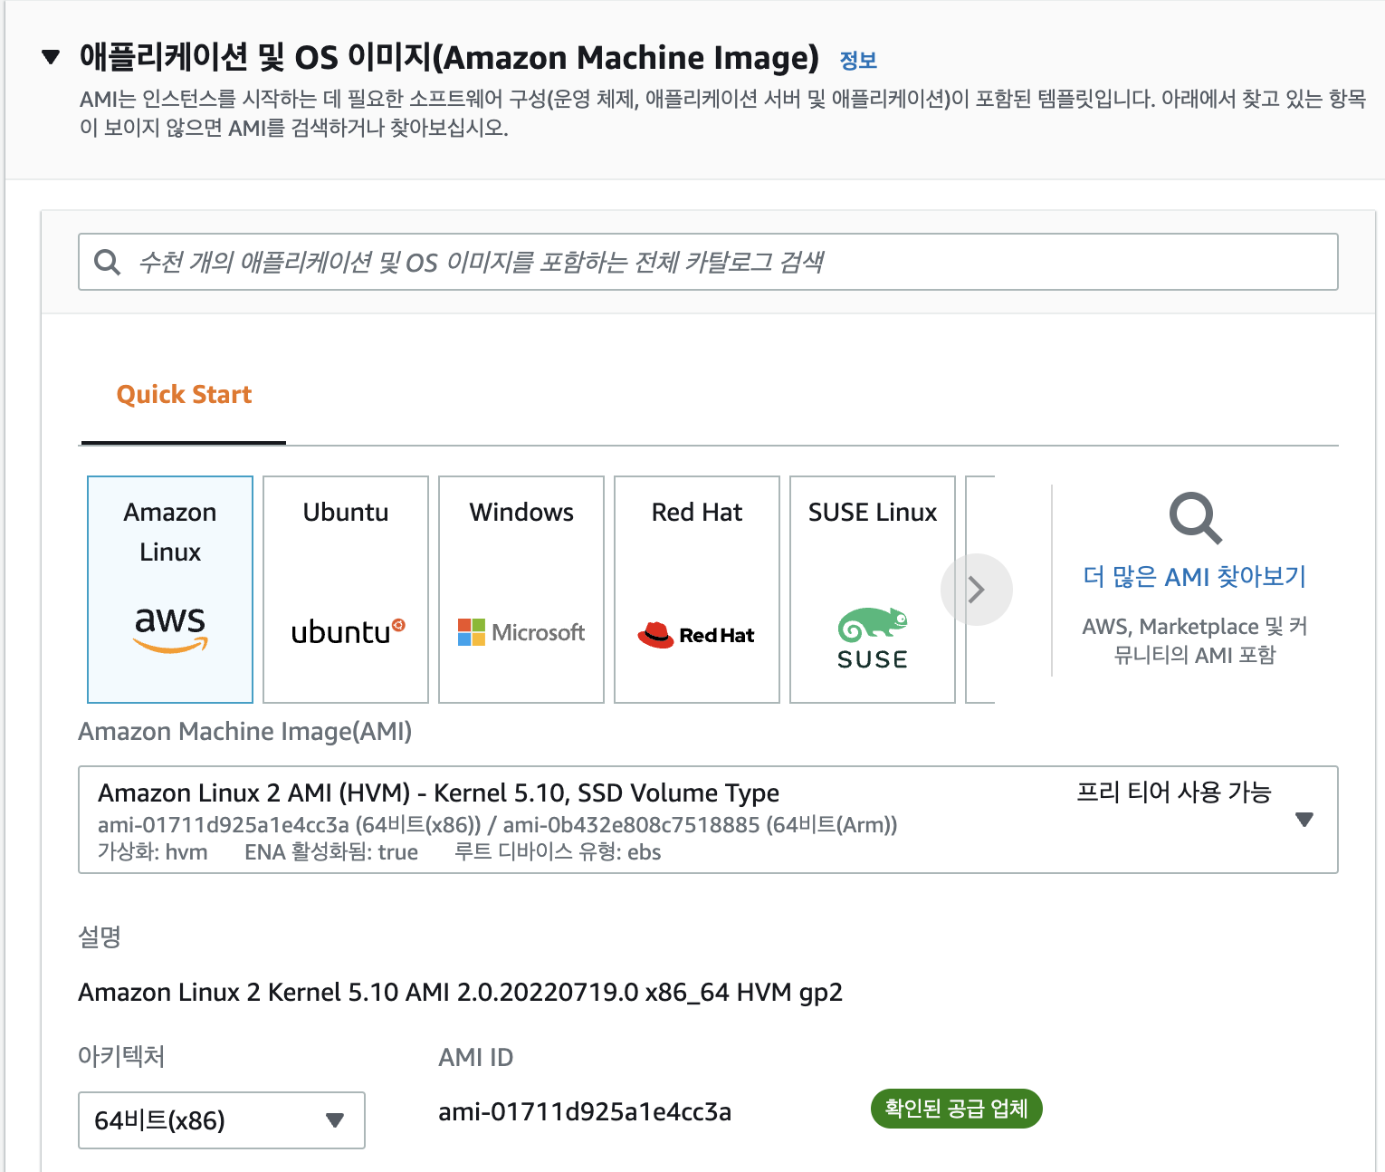This screenshot has width=1385, height=1172.
Task: Click the 확인된 공급 업체 badge
Action: 956,1109
